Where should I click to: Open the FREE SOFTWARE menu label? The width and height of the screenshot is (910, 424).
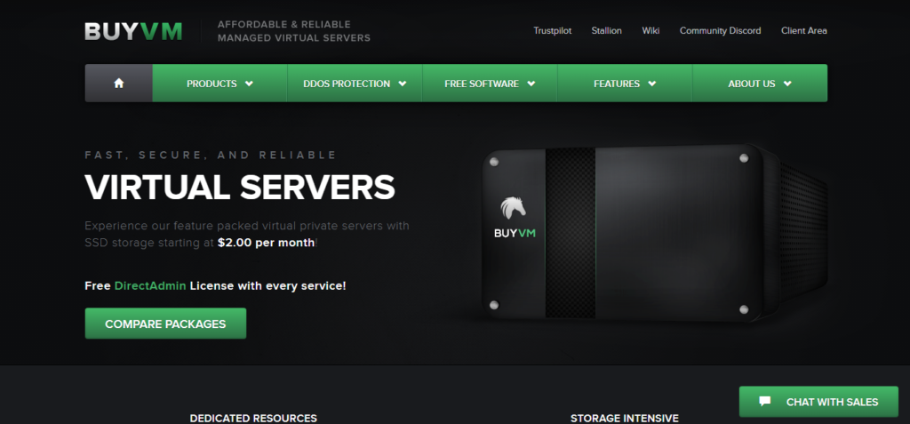[x=482, y=84]
